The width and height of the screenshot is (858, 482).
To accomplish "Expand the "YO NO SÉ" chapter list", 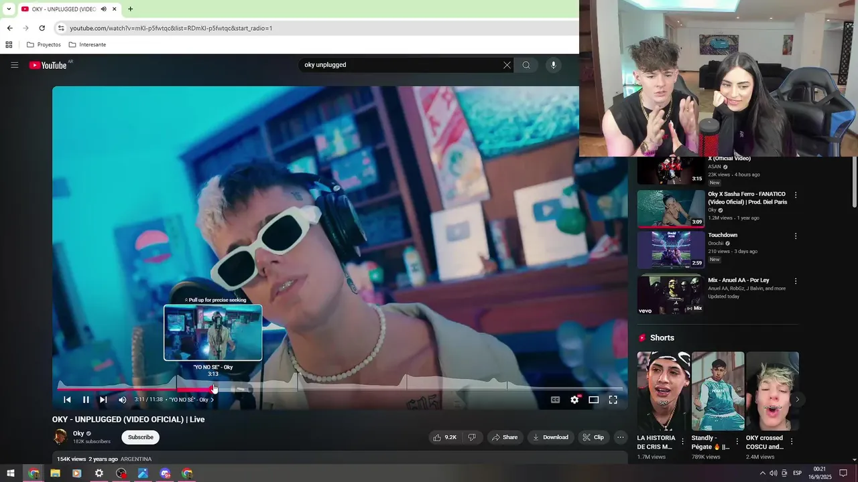I will tap(192, 400).
